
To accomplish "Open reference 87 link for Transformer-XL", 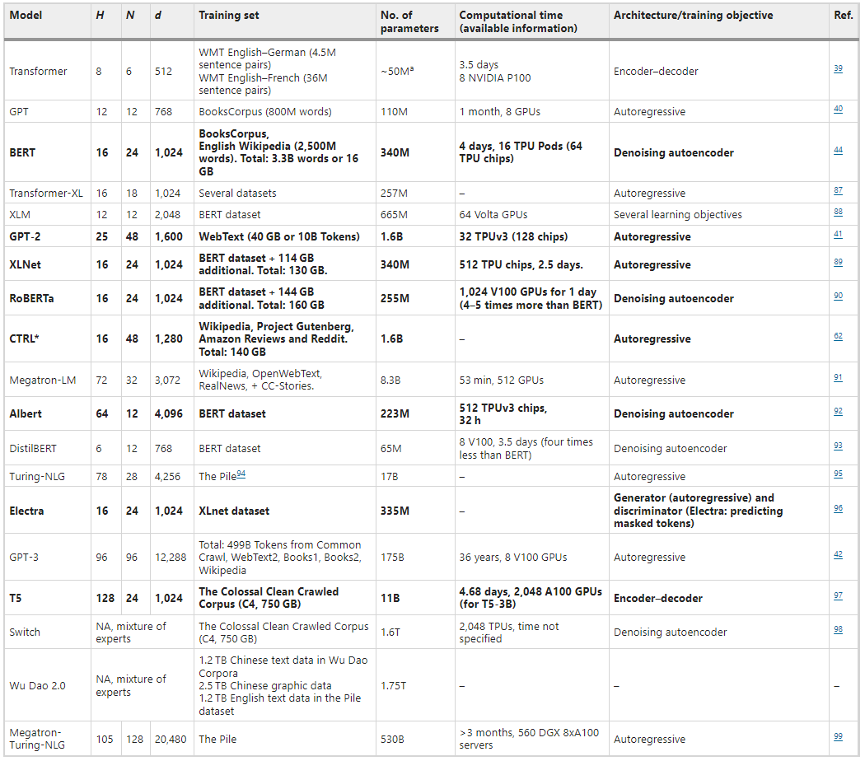I will pos(838,190).
